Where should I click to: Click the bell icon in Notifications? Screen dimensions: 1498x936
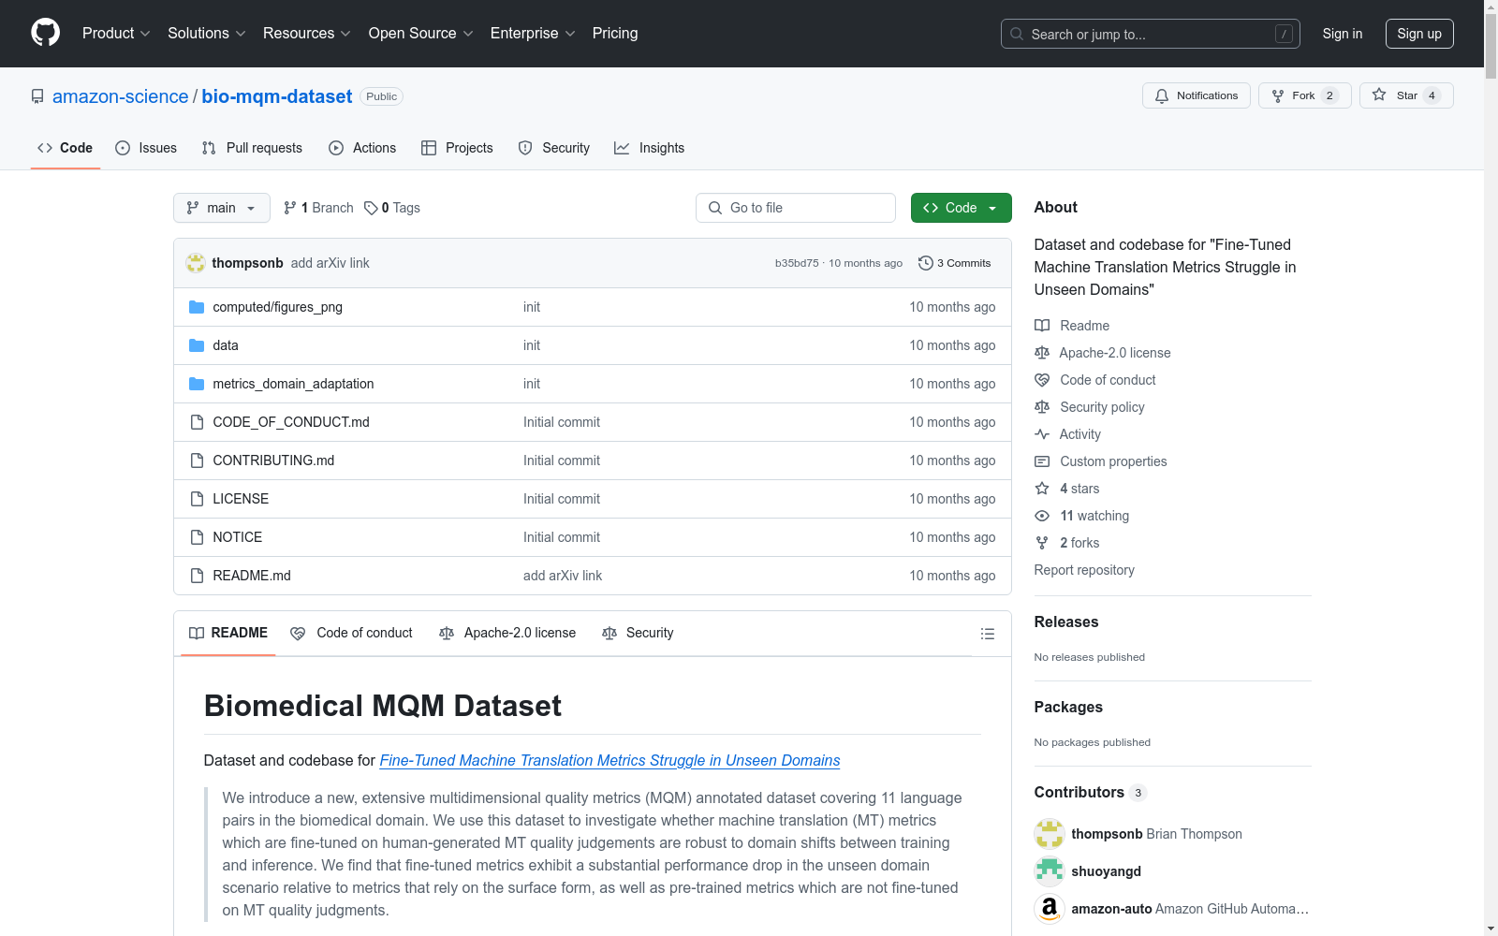click(x=1162, y=95)
